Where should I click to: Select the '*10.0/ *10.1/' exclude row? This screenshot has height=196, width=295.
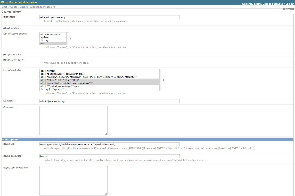(x=99, y=80)
